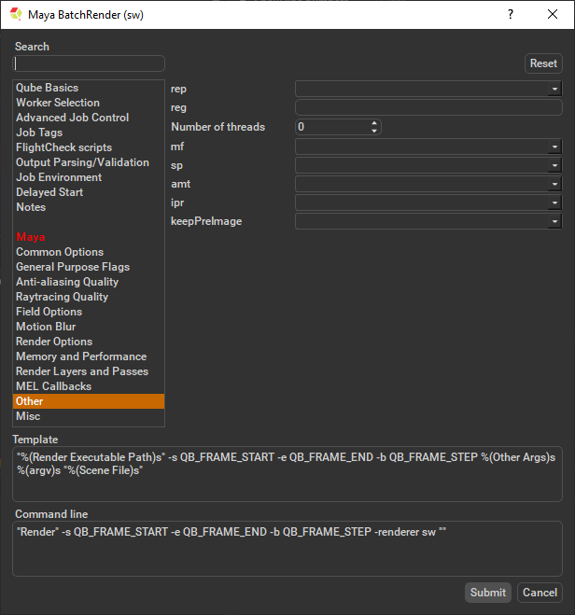575x615 pixels.
Task: Click the help question mark button
Action: (510, 15)
